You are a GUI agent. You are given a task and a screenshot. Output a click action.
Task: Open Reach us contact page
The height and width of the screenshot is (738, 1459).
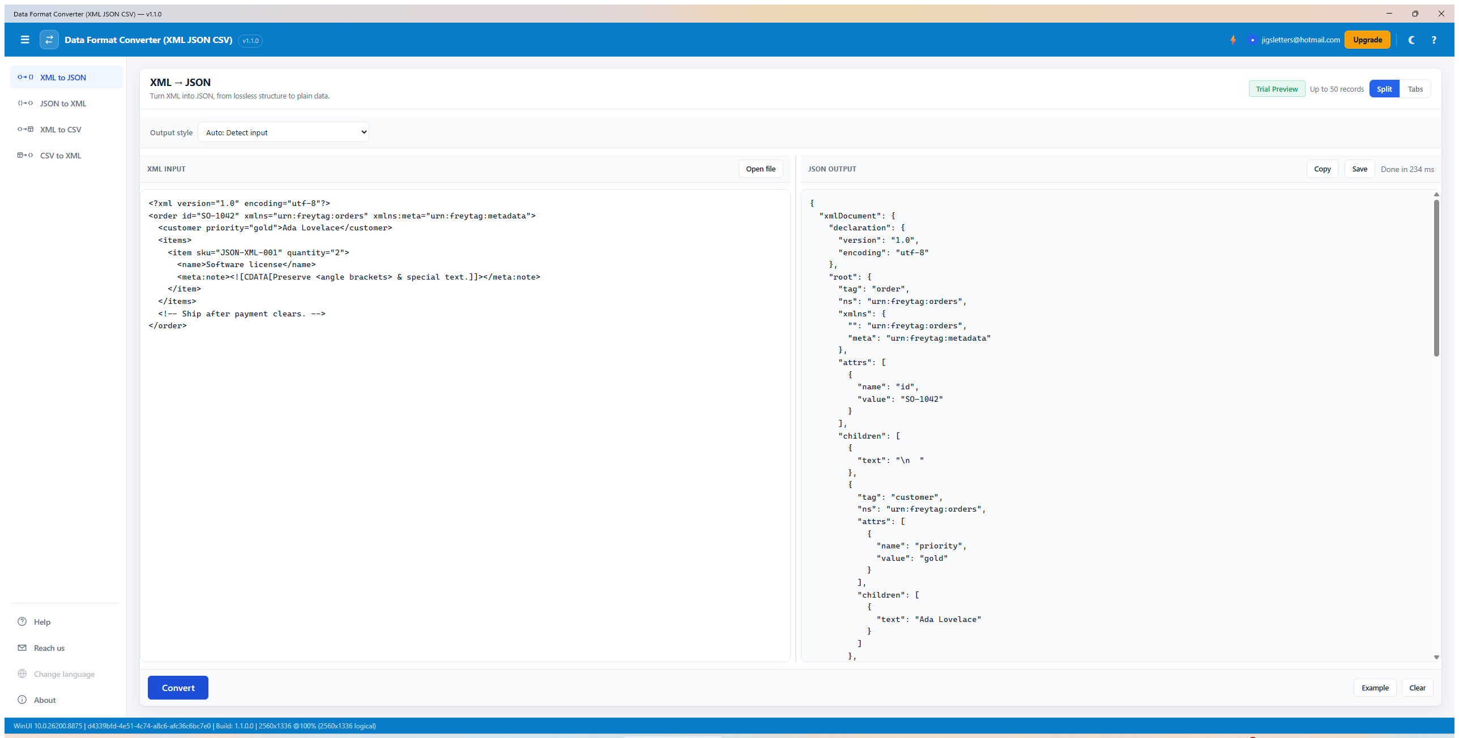(x=66, y=647)
